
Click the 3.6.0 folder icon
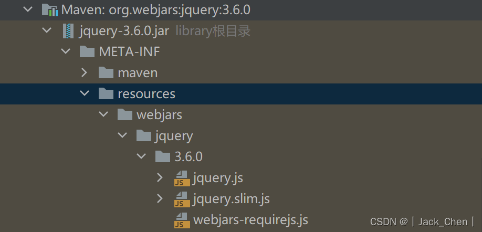pyautogui.click(x=163, y=156)
